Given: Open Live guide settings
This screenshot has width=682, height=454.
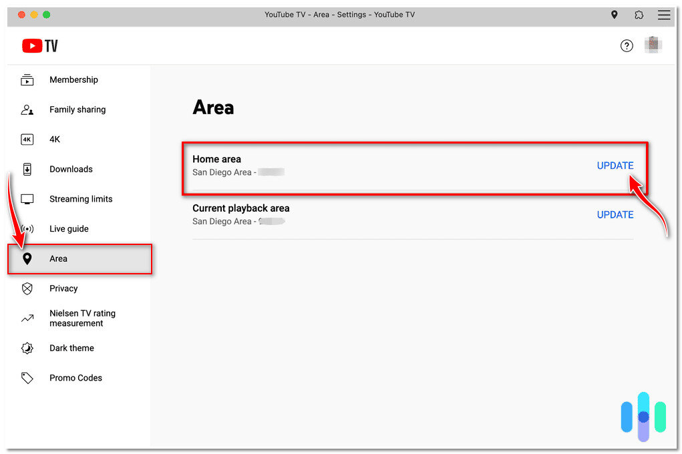Looking at the screenshot, I should (69, 229).
